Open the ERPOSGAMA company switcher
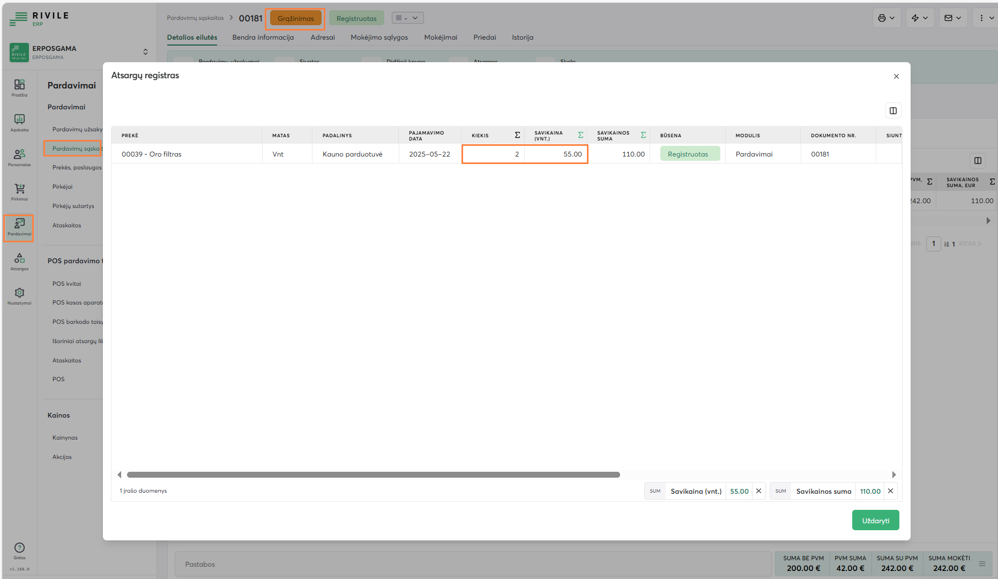Image resolution: width=998 pixels, height=579 pixels. [x=145, y=52]
